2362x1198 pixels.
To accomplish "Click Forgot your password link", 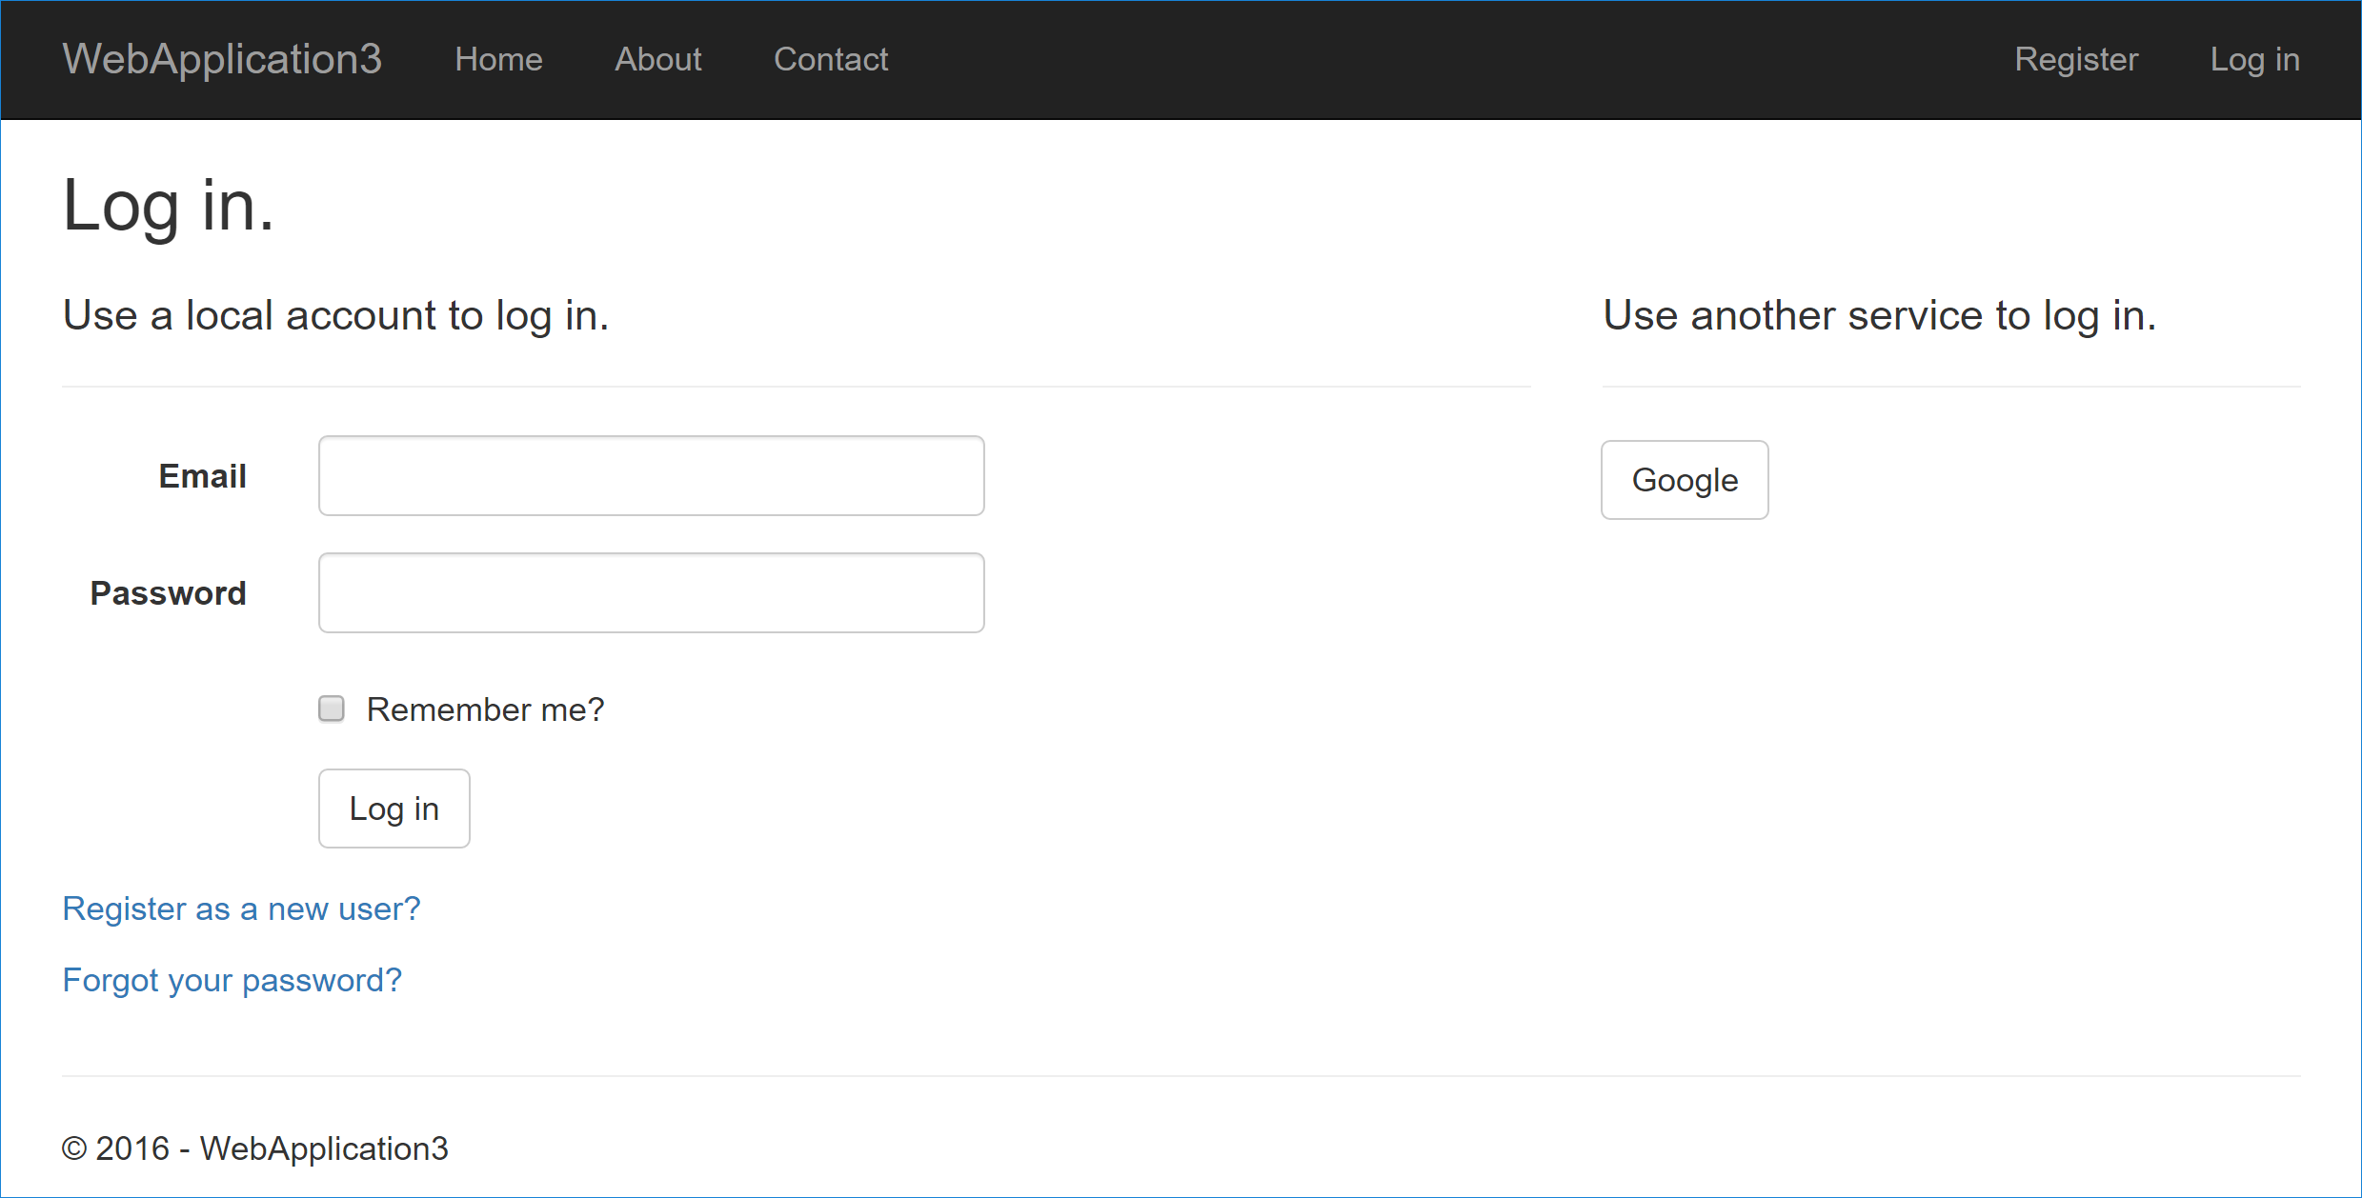I will click(x=231, y=980).
